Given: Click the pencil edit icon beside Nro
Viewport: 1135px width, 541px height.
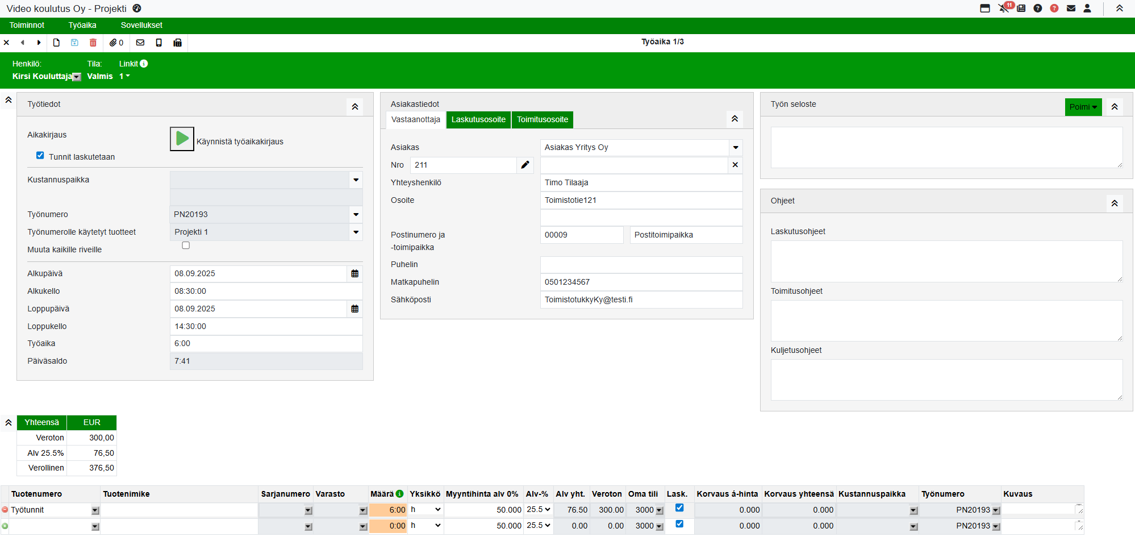Looking at the screenshot, I should pyautogui.click(x=525, y=165).
